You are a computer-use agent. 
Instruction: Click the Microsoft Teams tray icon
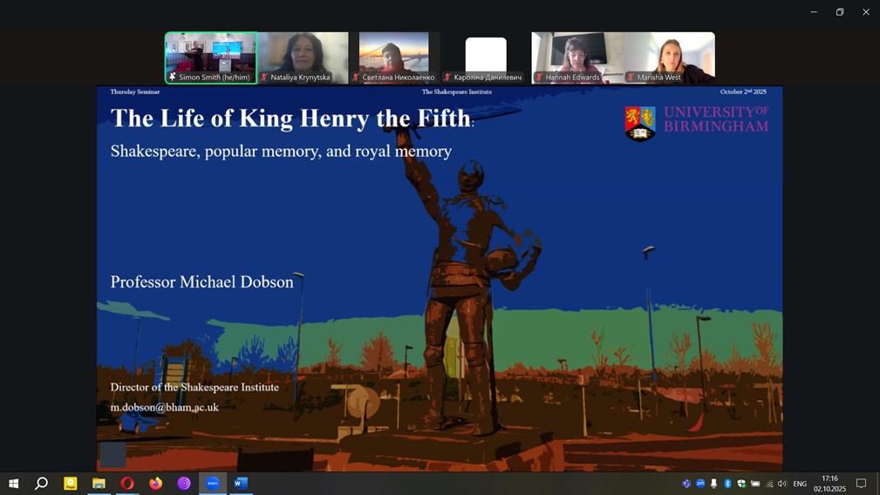pyautogui.click(x=686, y=484)
